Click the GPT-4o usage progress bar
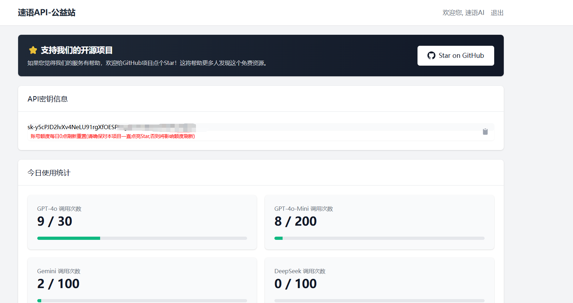Screen dimensions: 573x303 pyautogui.click(x=142, y=238)
